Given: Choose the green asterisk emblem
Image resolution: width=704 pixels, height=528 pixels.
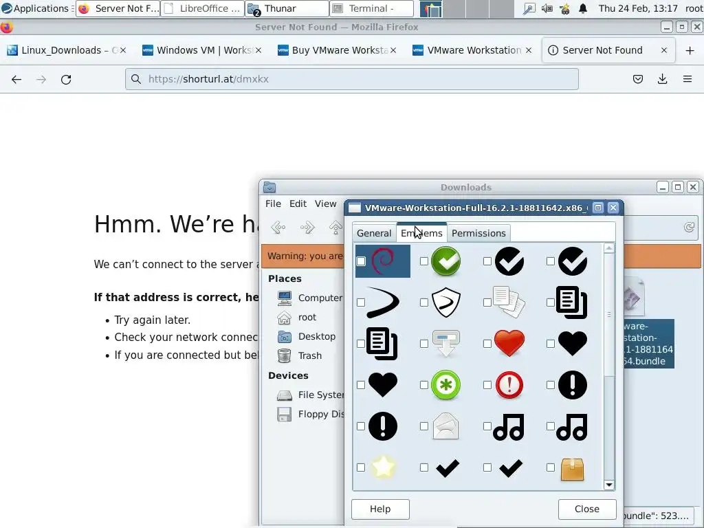Looking at the screenshot, I should point(445,385).
